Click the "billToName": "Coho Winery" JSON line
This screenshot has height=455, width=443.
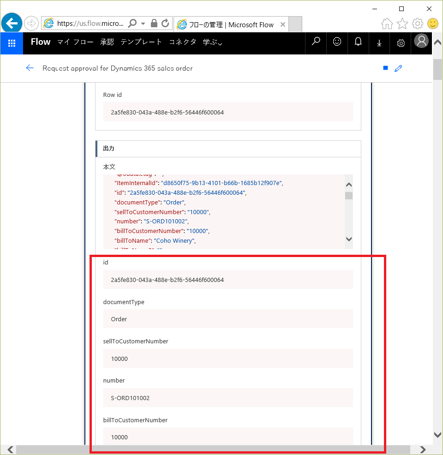point(155,240)
